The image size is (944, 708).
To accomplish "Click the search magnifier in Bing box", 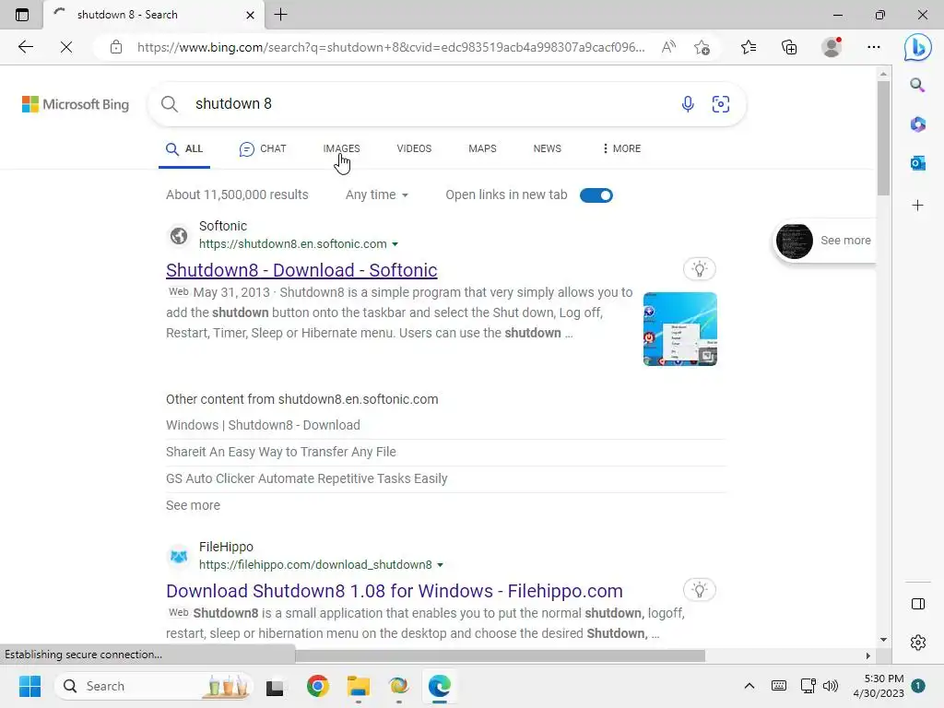I will tap(170, 103).
